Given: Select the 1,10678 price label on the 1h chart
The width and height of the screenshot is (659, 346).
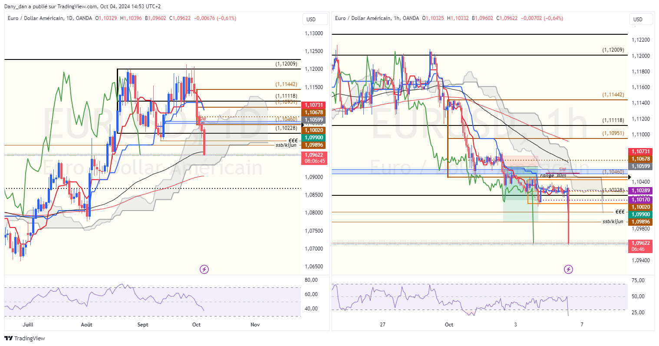Looking at the screenshot, I should pyautogui.click(x=641, y=159).
